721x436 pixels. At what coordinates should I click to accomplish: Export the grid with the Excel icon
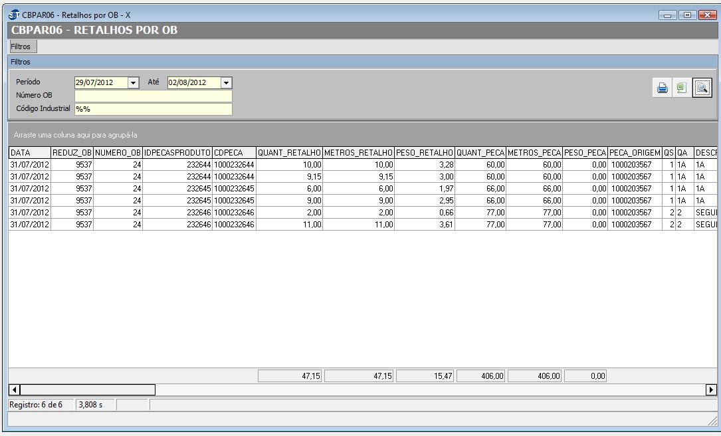[x=681, y=88]
